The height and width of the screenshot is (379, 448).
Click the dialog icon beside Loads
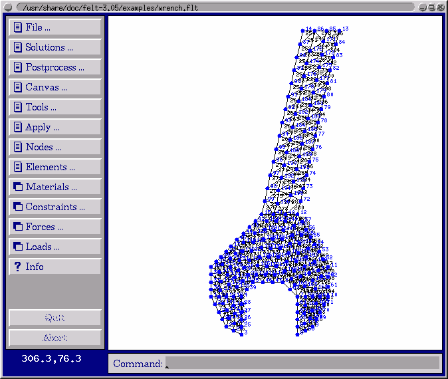[x=17, y=247]
